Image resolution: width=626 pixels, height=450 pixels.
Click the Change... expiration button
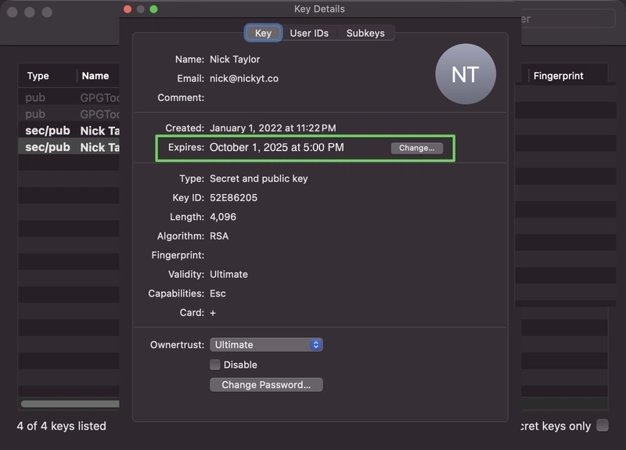click(417, 148)
